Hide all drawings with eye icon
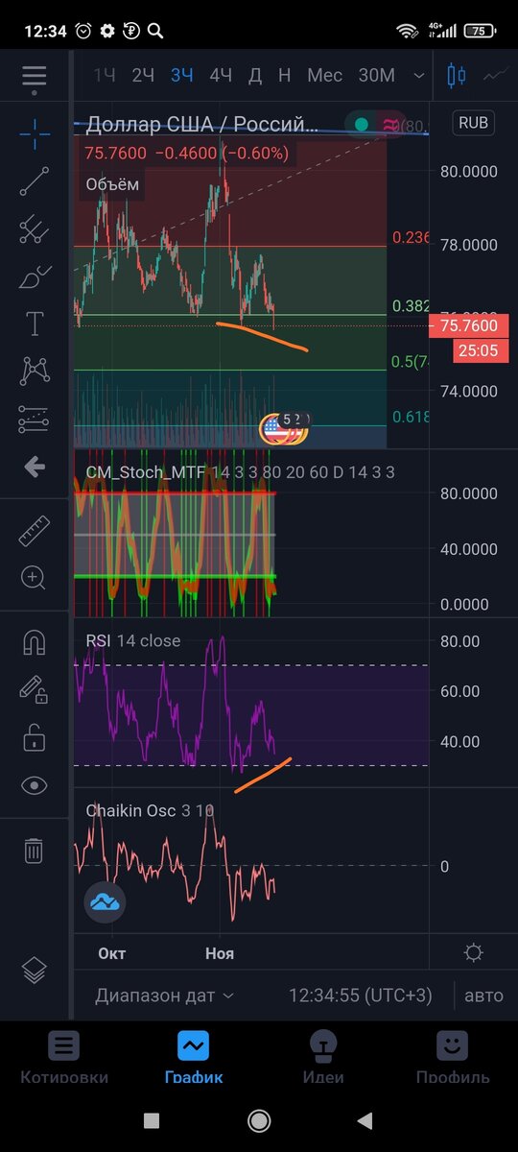Image resolution: width=518 pixels, height=1152 pixels. pos(35,785)
